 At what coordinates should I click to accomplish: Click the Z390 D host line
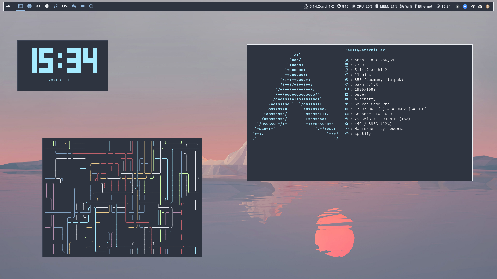(x=357, y=65)
